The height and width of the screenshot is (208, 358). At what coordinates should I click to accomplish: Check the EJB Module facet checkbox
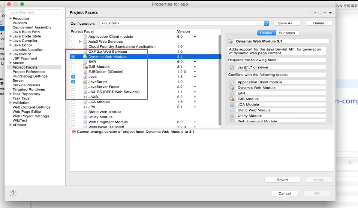[x=73, y=67]
